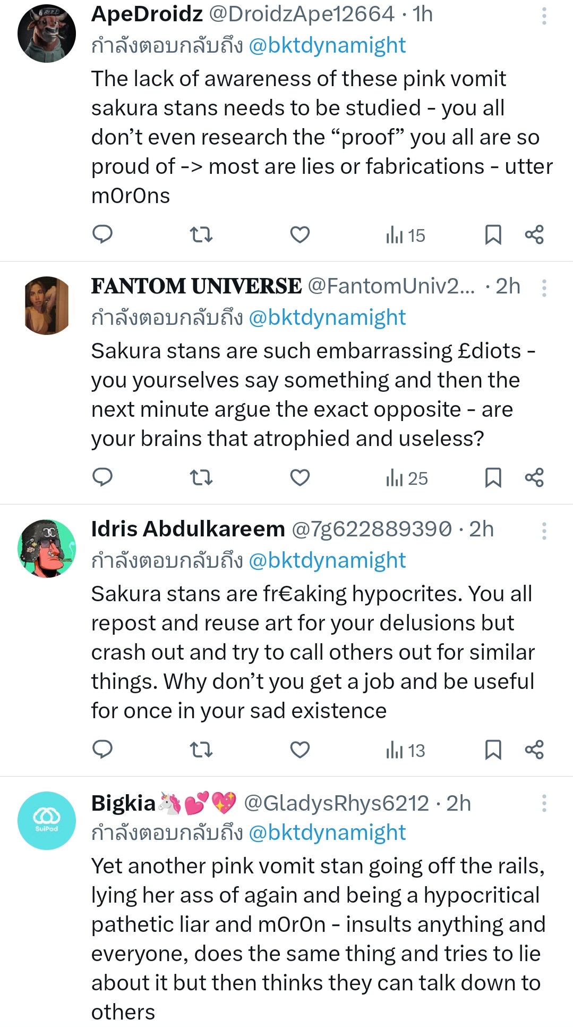Bookmark the ApeDroidz tweet
573x1027 pixels.
[x=493, y=234]
